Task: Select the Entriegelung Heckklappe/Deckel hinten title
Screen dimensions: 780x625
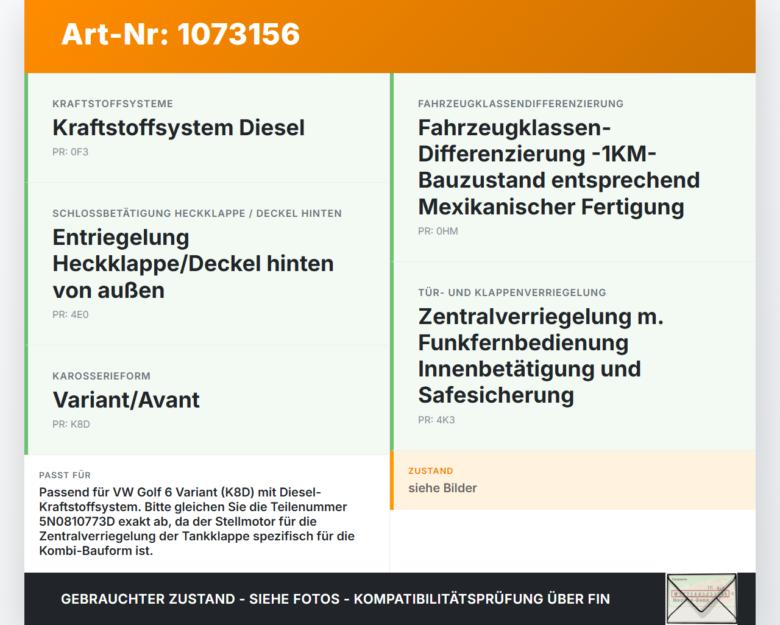Action: click(193, 264)
